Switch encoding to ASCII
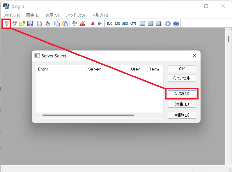 point(125,23)
